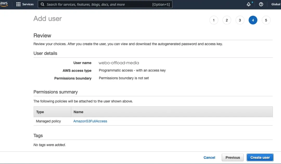This screenshot has width=281, height=164.
Task: Jump to step 2 circle
Action: [x=227, y=20]
